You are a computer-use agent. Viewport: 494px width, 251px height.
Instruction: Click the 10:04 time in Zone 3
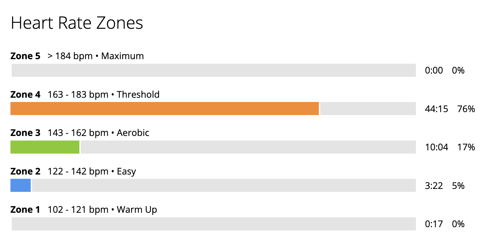click(436, 147)
